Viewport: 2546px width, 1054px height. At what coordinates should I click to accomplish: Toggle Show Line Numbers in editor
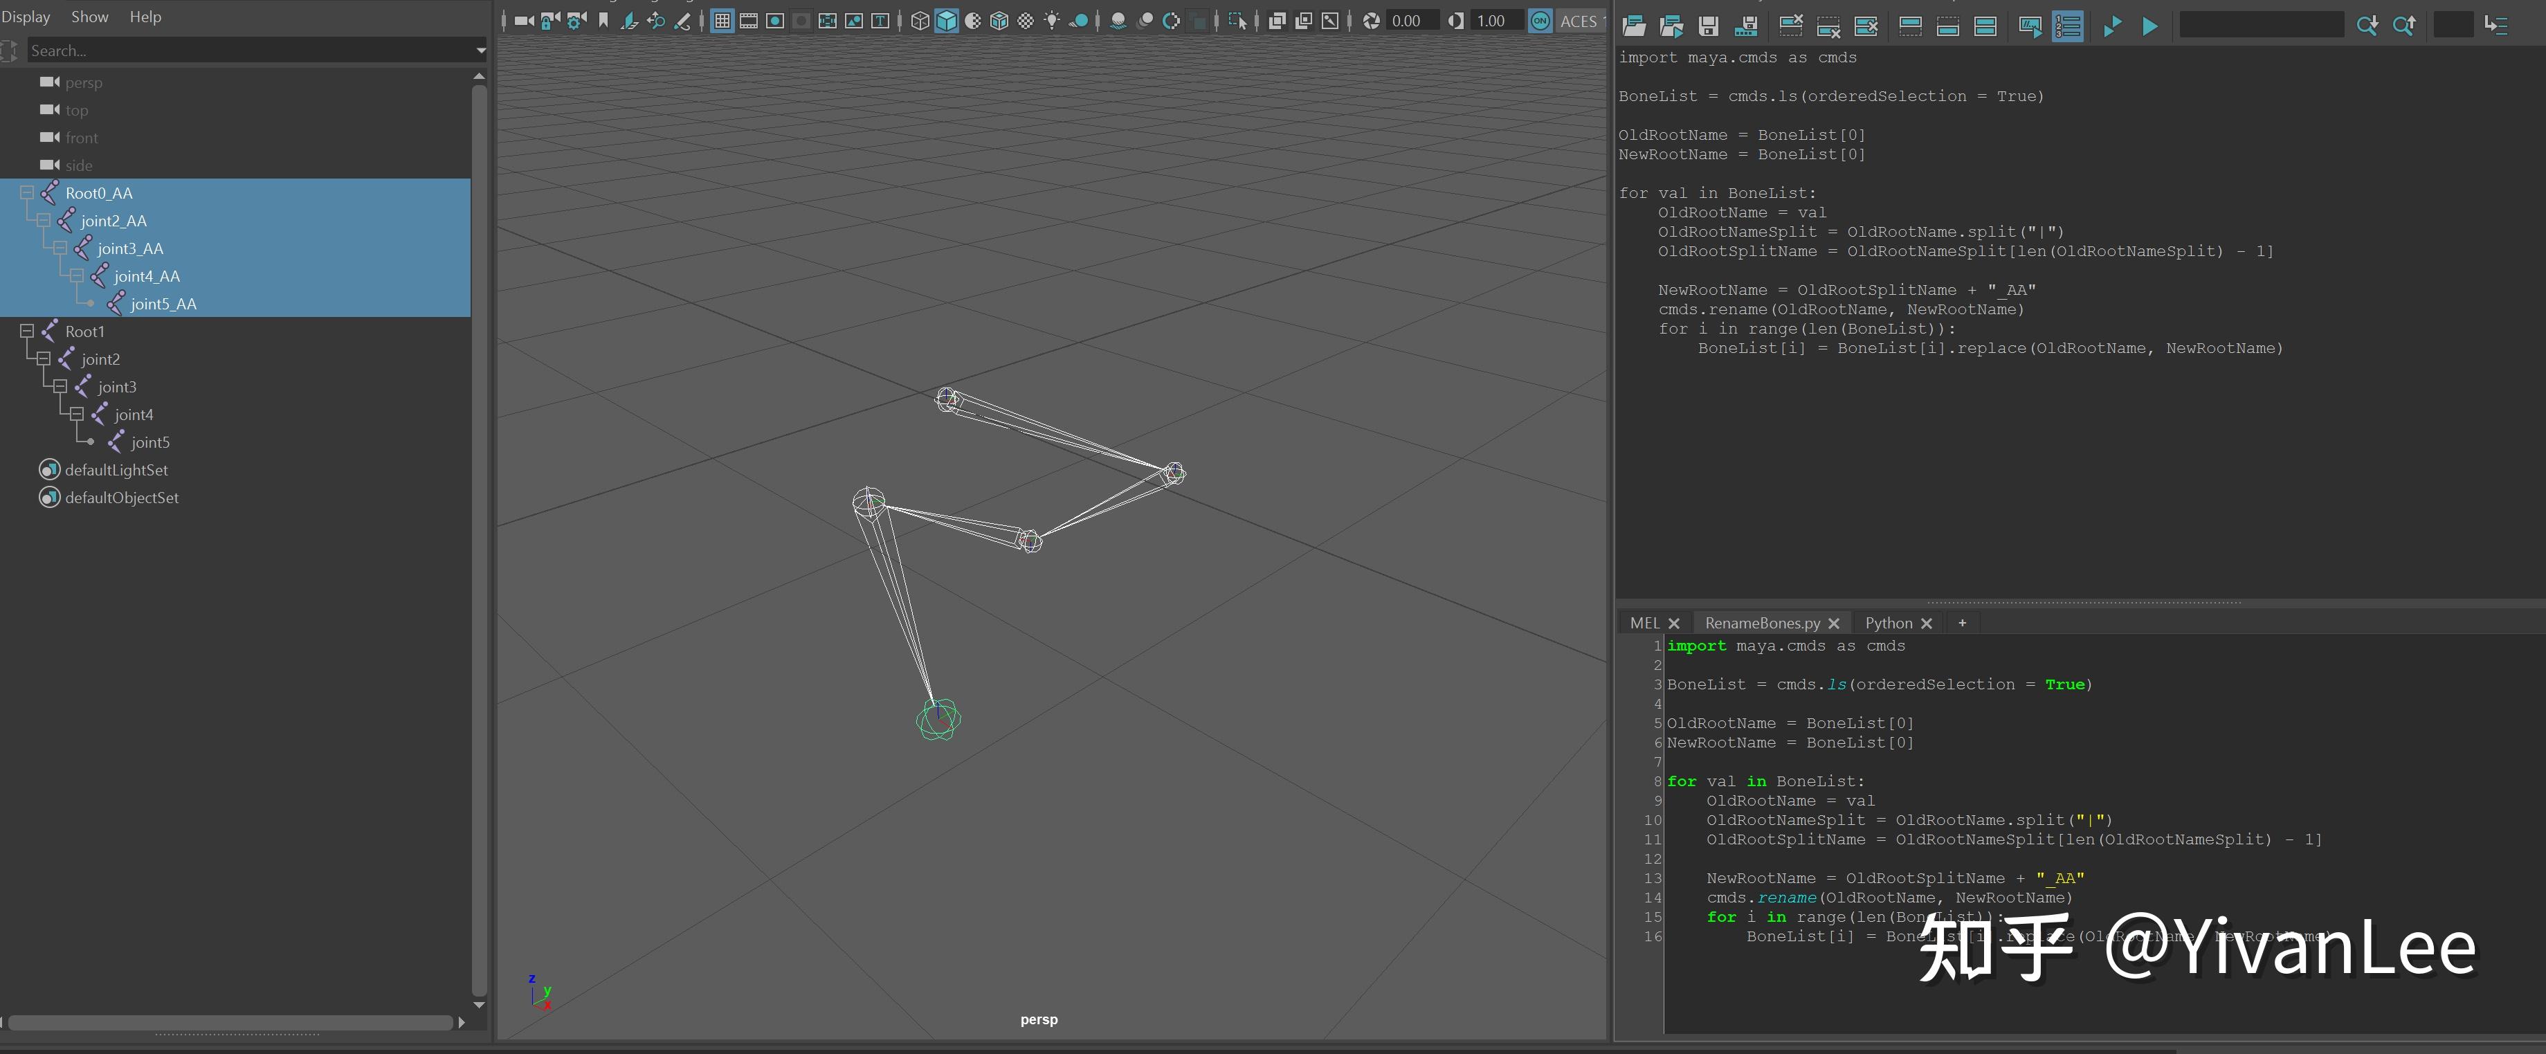pyautogui.click(x=2068, y=26)
